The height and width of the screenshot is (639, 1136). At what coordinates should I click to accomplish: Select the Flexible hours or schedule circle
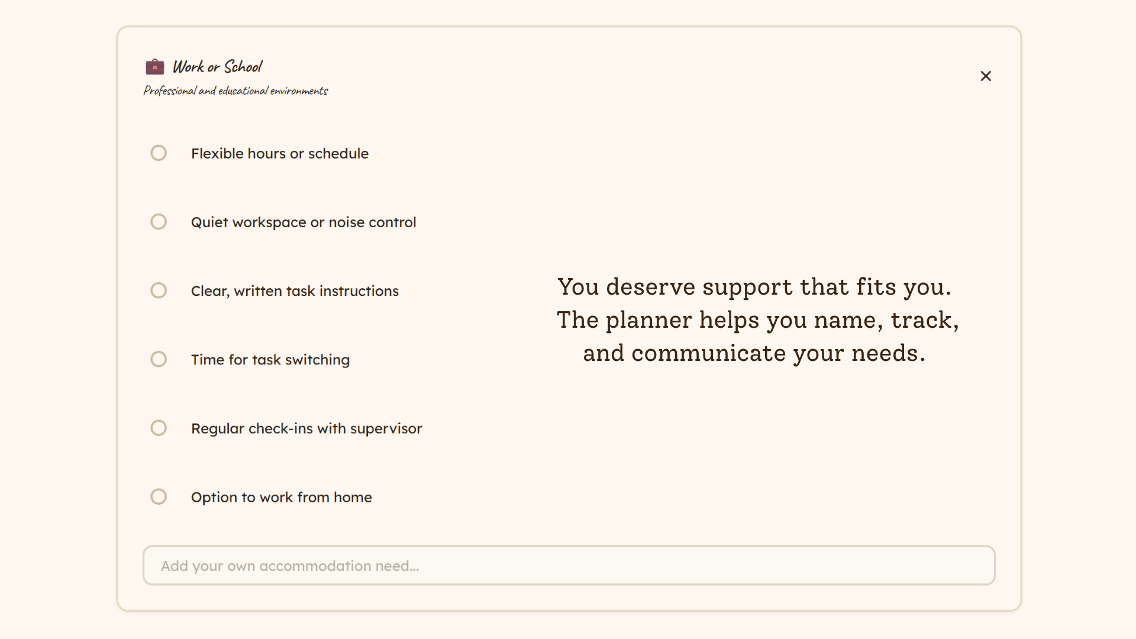point(159,153)
